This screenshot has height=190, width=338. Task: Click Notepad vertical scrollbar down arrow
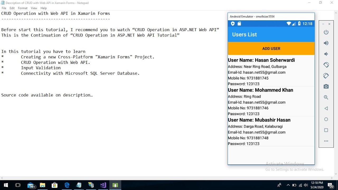pyautogui.click(x=336, y=174)
